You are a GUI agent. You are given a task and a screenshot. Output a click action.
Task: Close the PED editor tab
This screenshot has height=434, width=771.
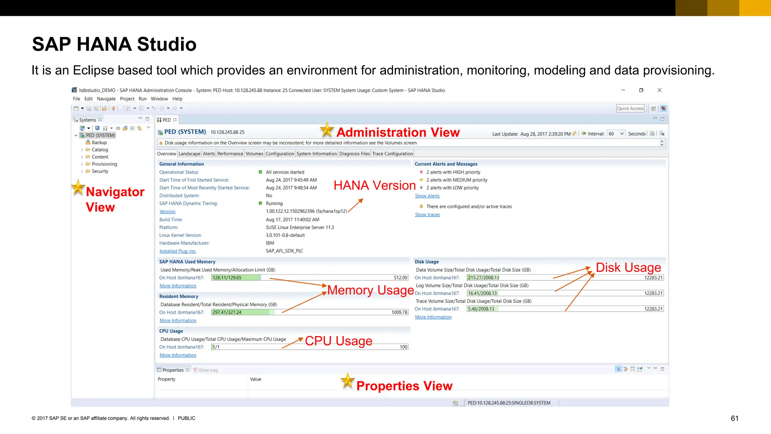175,120
